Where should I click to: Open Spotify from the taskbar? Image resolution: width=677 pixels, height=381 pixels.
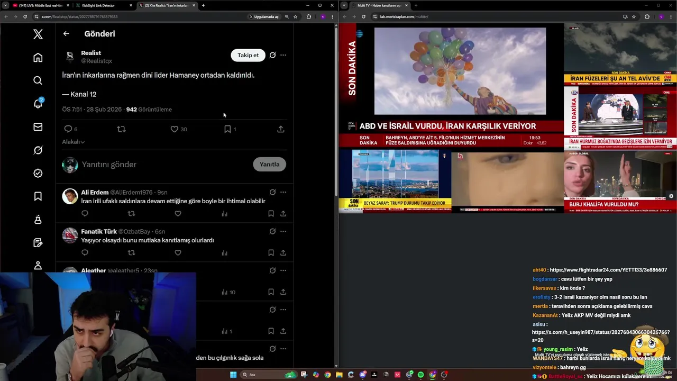(420, 375)
